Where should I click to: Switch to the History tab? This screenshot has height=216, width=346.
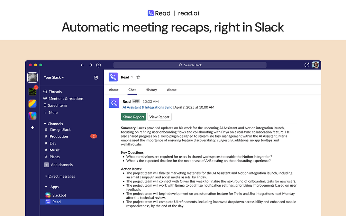[151, 90]
